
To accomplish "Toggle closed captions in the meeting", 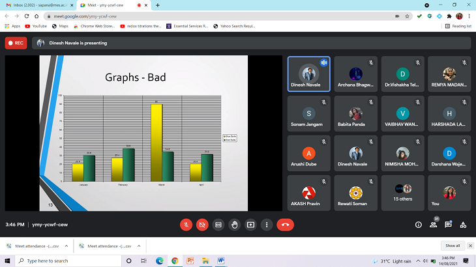I will pyautogui.click(x=218, y=225).
